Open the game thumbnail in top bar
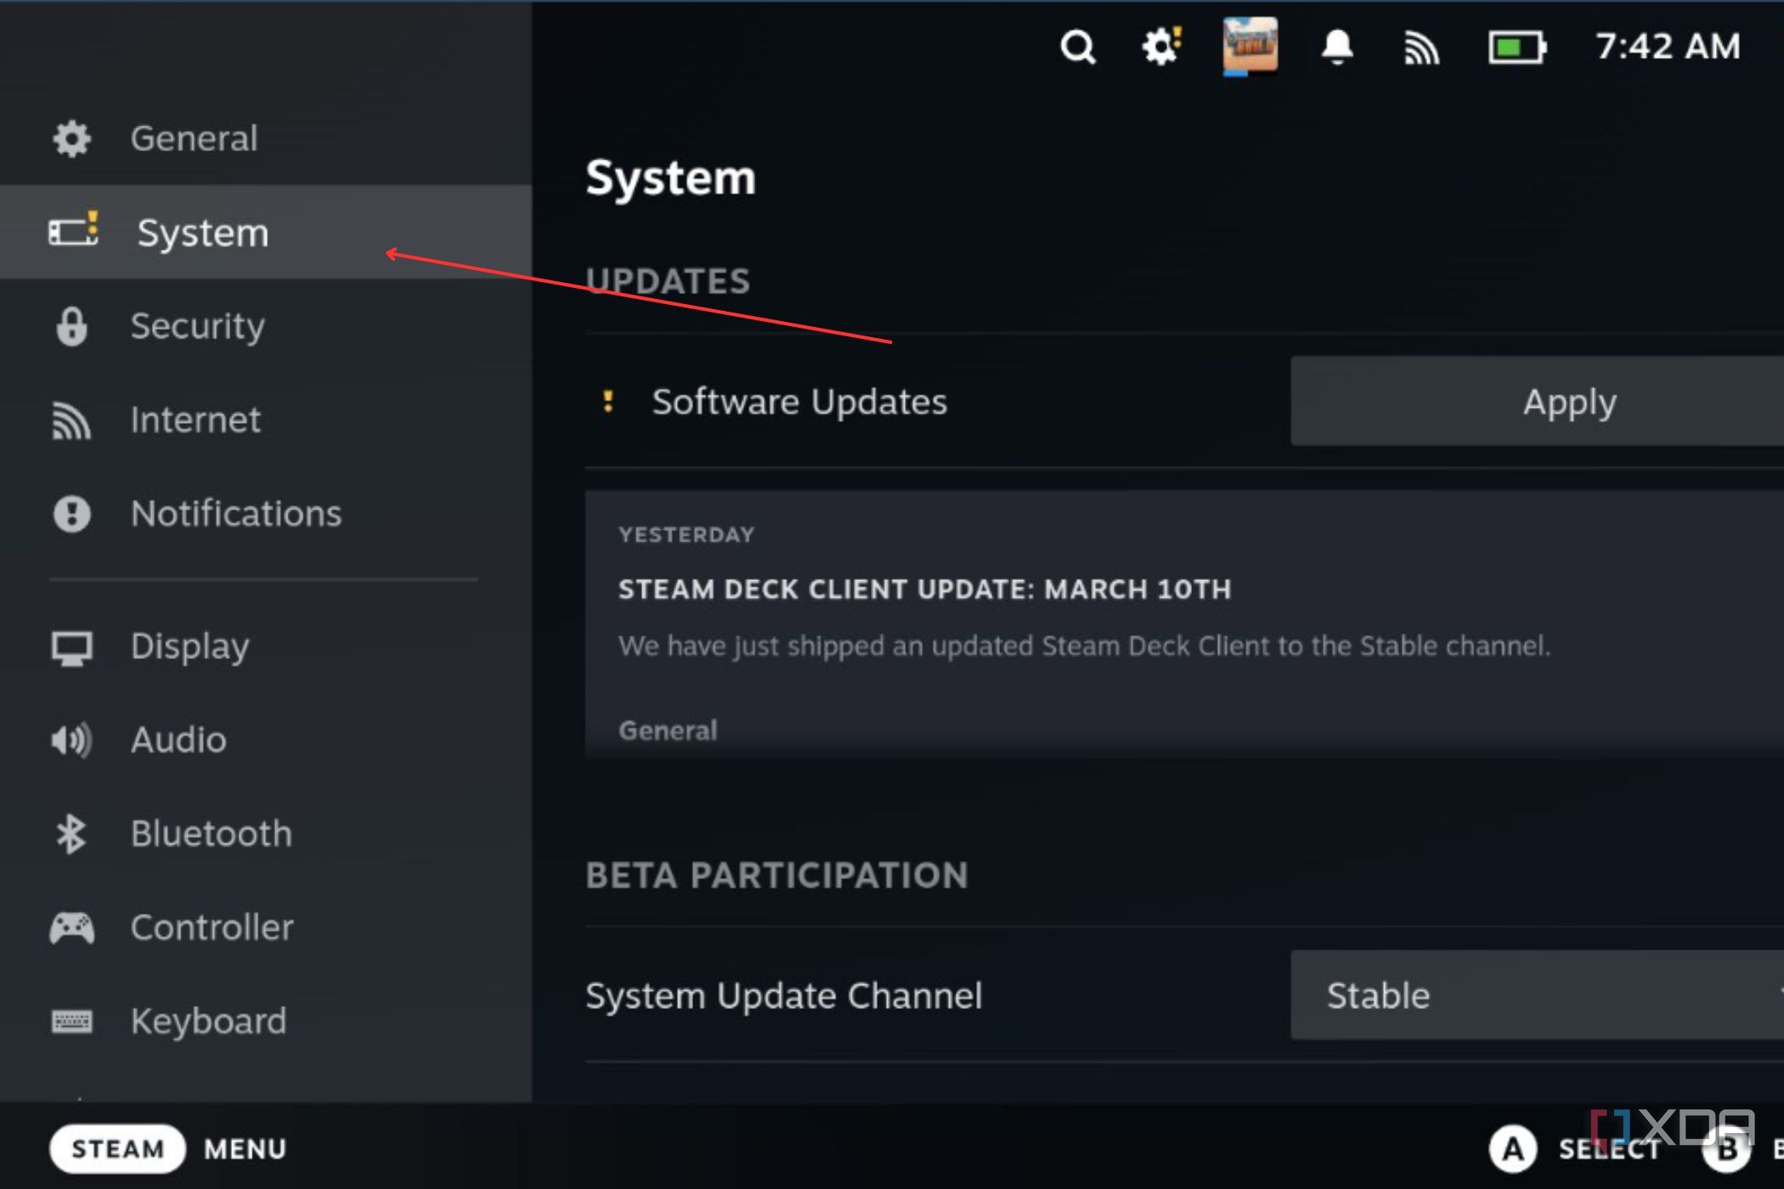 click(x=1250, y=46)
